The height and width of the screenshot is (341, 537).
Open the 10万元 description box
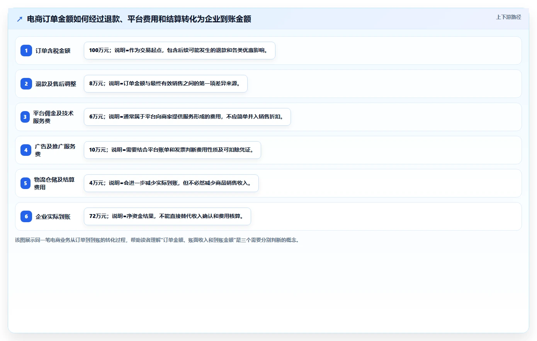tap(172, 150)
